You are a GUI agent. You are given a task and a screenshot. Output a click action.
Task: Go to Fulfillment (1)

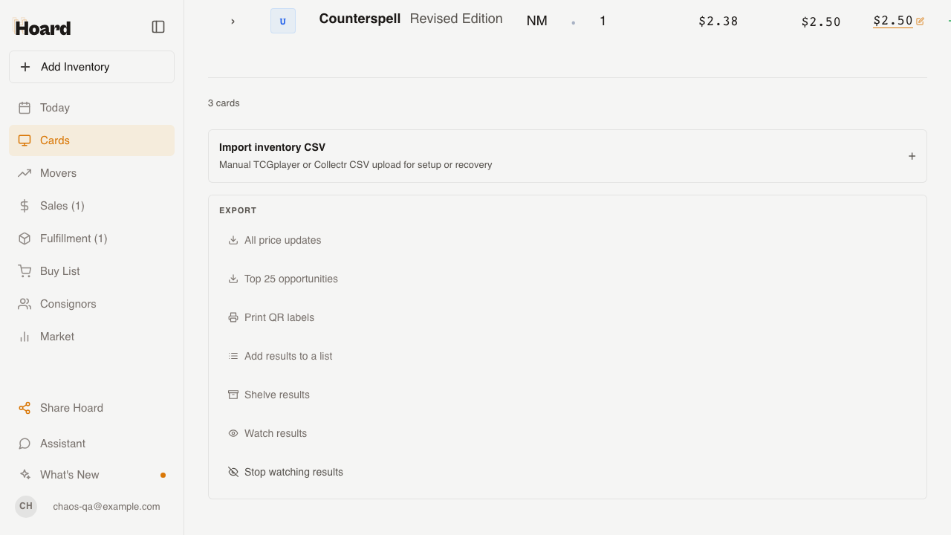[x=91, y=239]
